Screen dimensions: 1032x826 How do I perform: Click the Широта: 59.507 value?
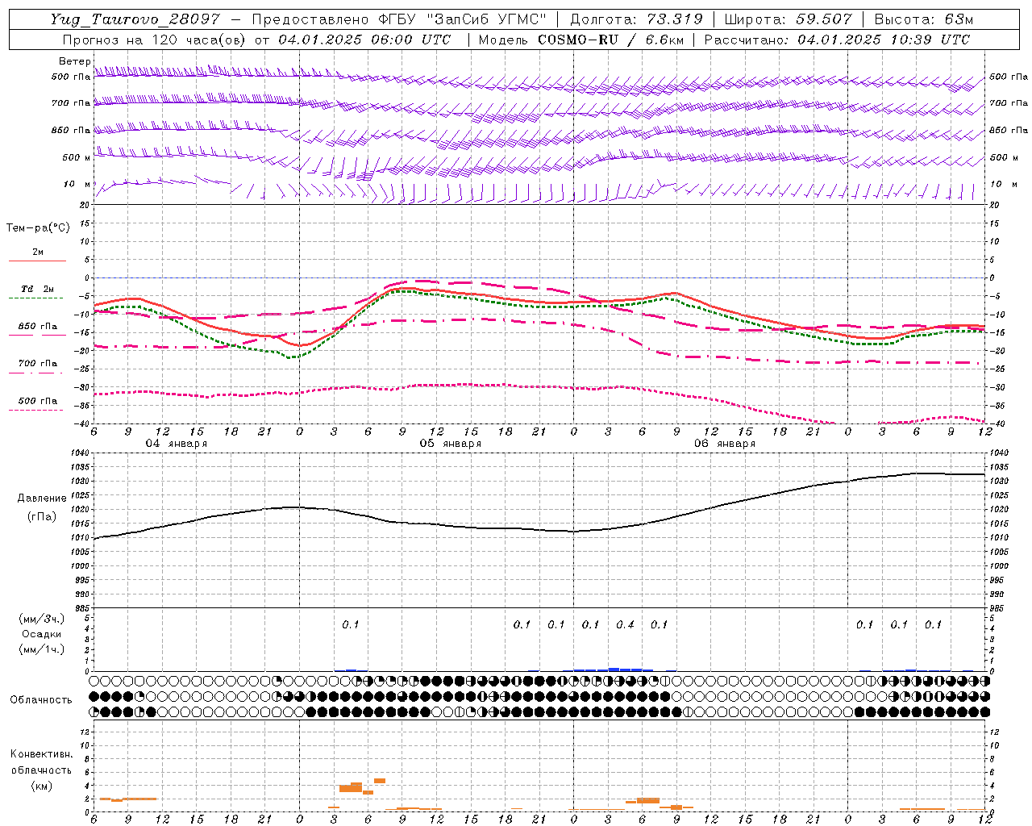pyautogui.click(x=789, y=19)
